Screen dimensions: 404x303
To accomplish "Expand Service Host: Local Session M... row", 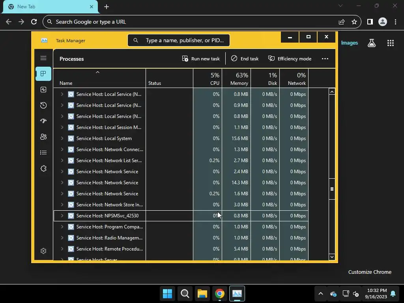I will click(x=62, y=127).
